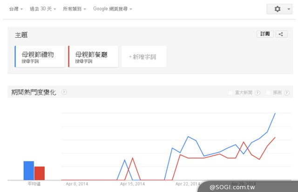
Task: Enable the 重大新聞 checkbox
Action: click(x=230, y=93)
